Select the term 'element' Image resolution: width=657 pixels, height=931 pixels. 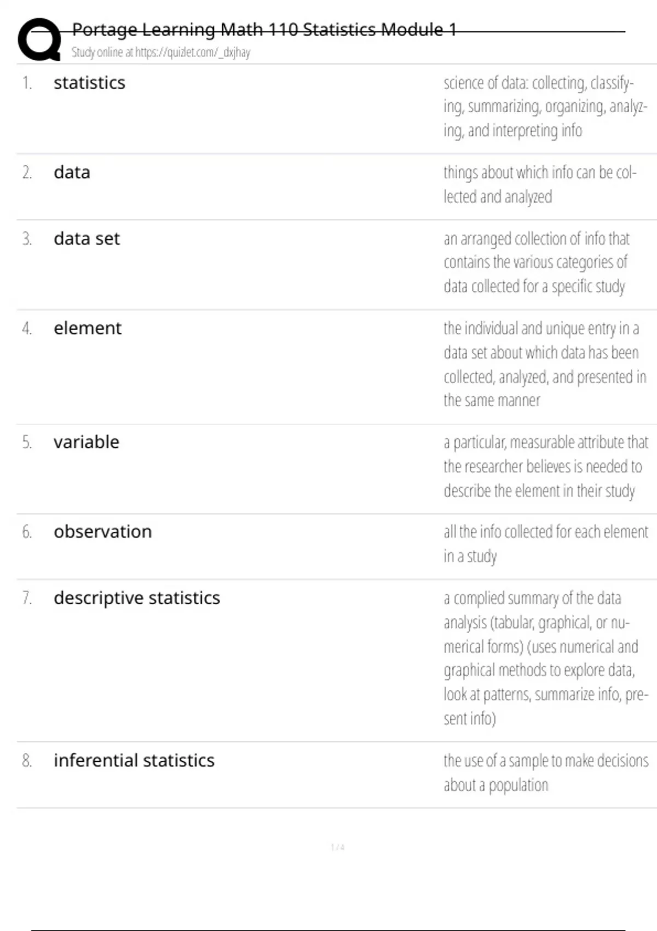(88, 328)
